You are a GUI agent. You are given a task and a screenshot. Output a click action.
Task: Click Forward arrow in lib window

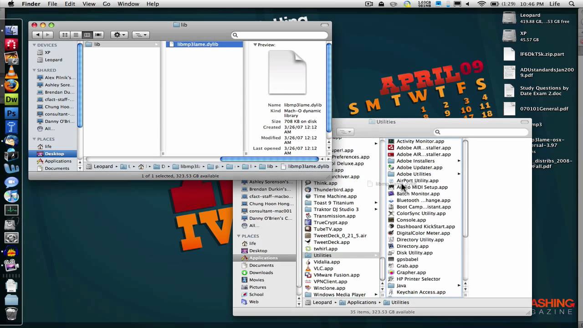[x=48, y=35]
